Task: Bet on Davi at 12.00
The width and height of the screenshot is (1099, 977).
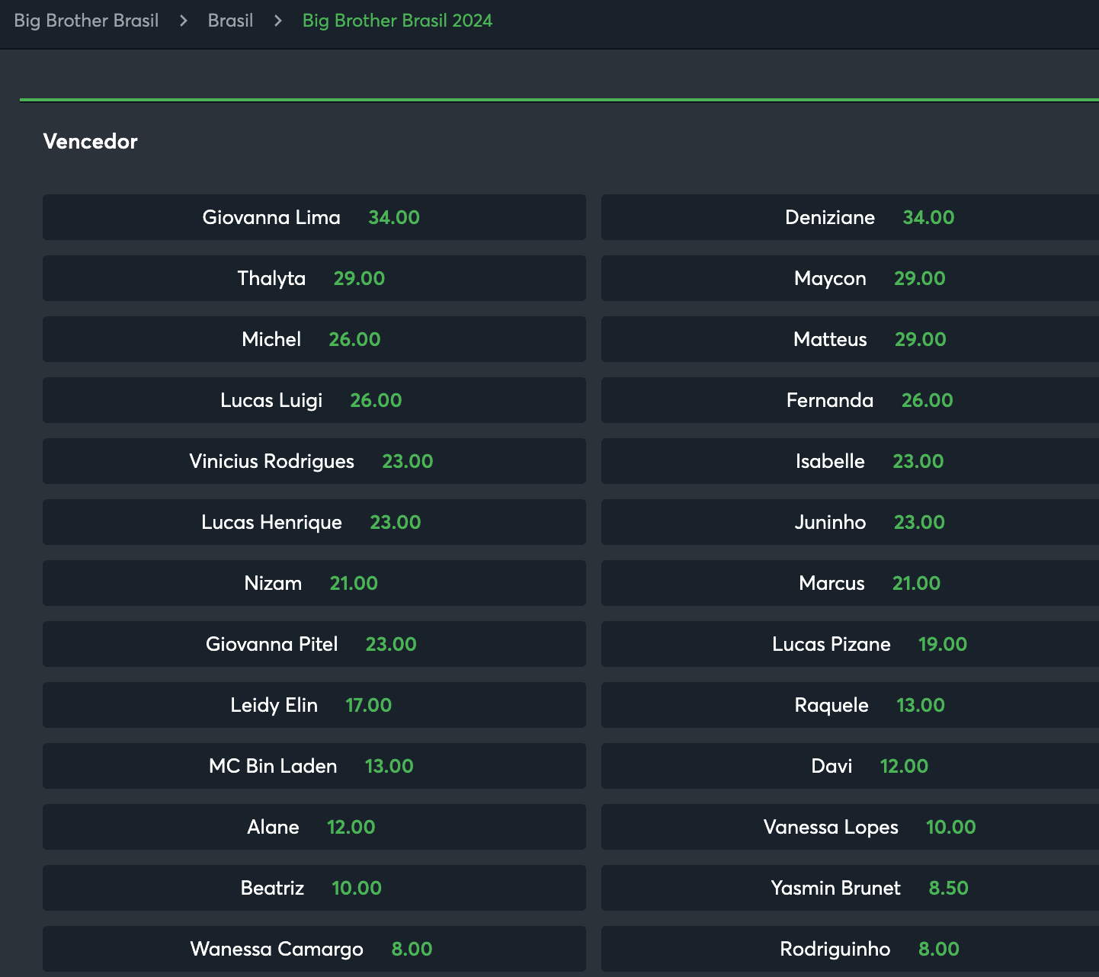Action: click(x=850, y=766)
